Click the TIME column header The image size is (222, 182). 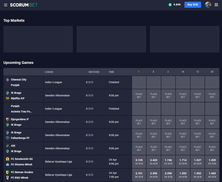point(111,72)
